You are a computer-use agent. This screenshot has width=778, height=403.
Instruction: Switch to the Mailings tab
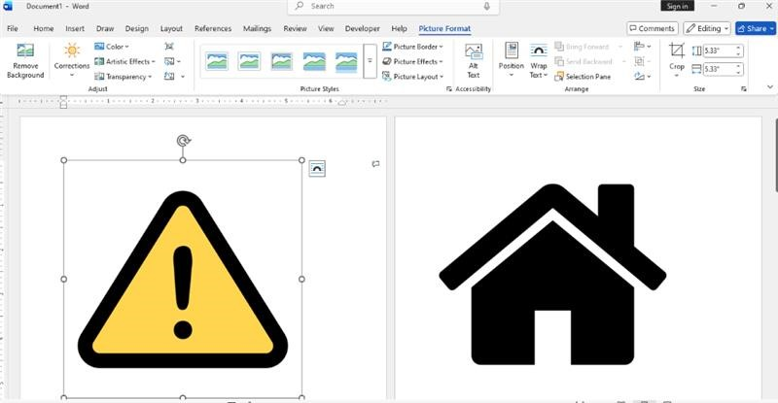pyautogui.click(x=257, y=29)
